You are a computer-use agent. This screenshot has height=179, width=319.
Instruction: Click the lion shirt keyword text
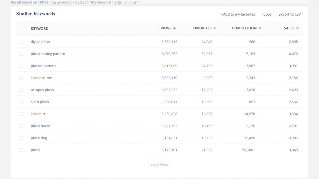38,114
